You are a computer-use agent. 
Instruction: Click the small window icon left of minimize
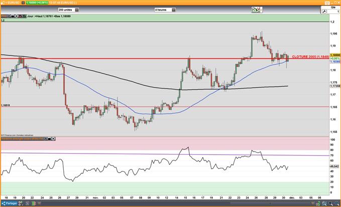pos(327,3)
